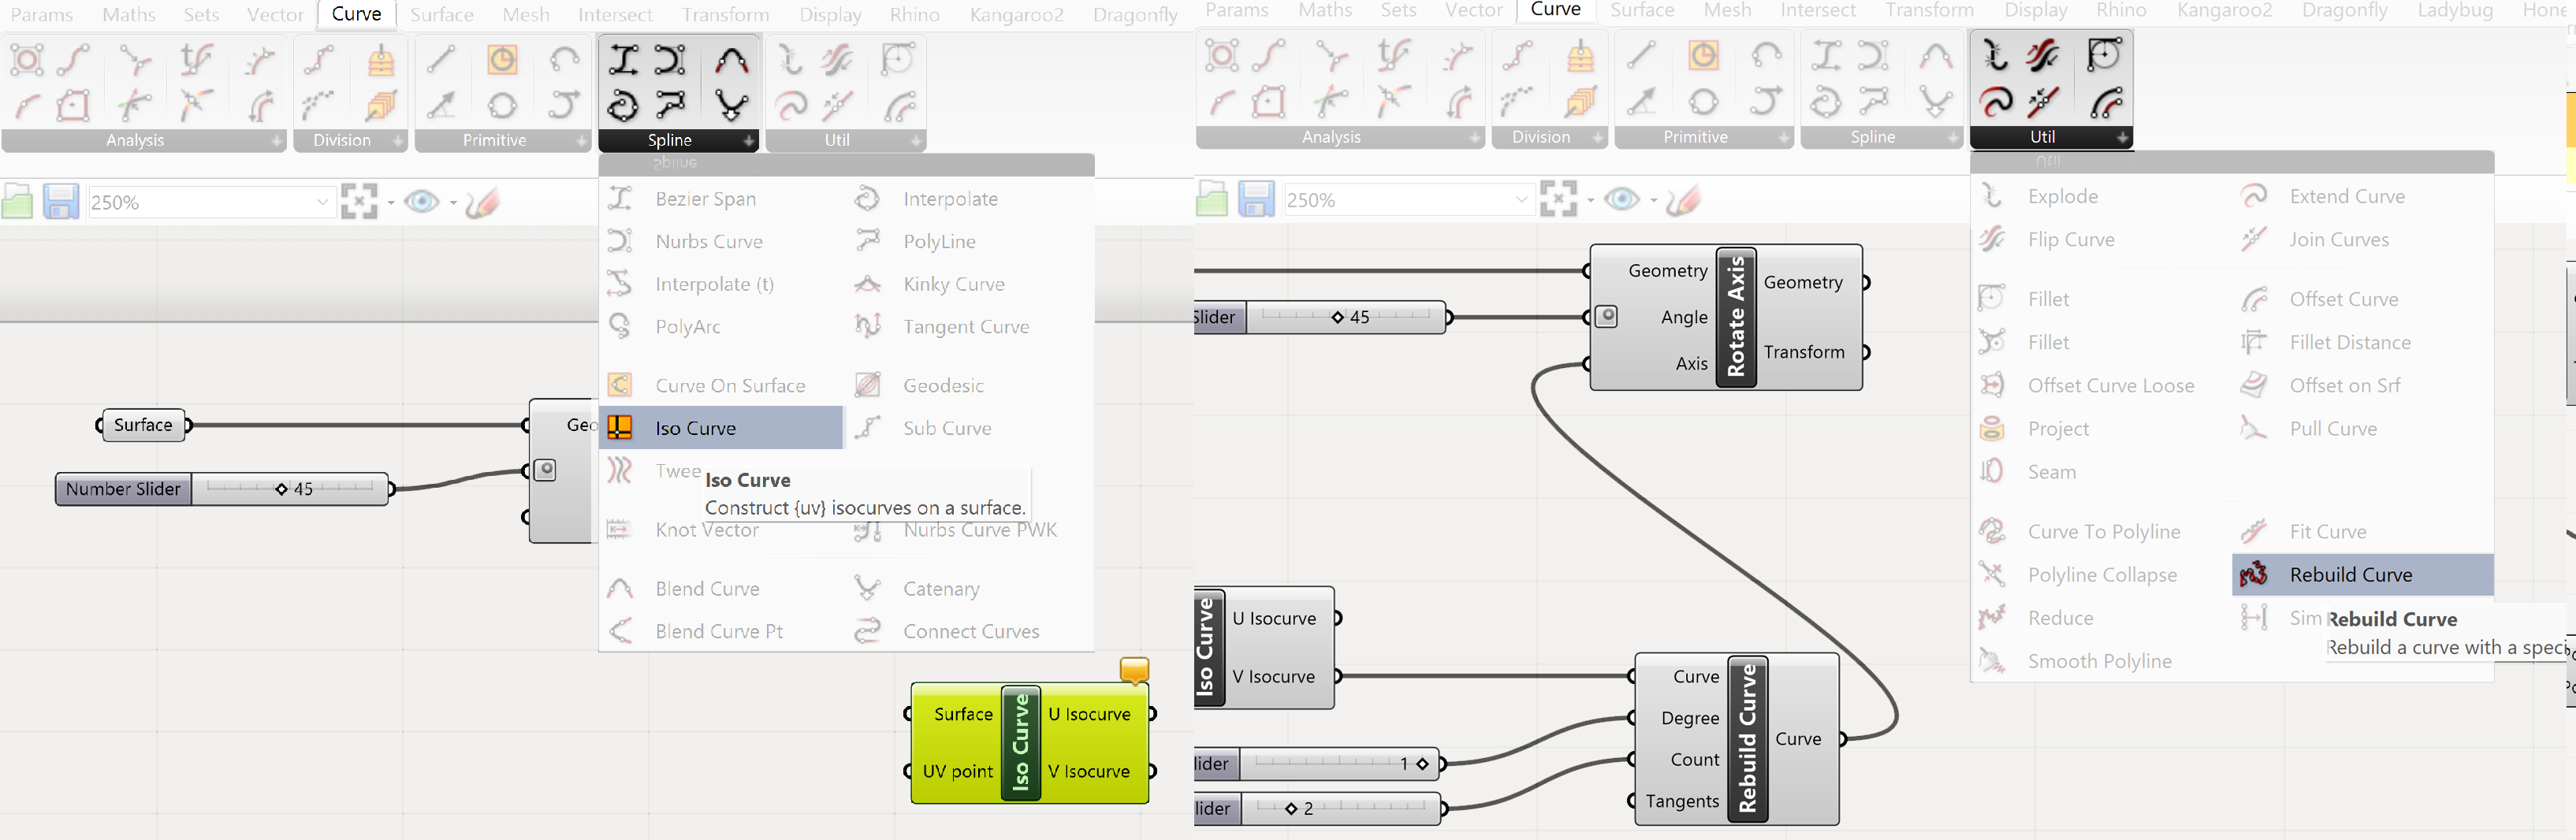Click the Geodesic component icon

pyautogui.click(x=867, y=385)
